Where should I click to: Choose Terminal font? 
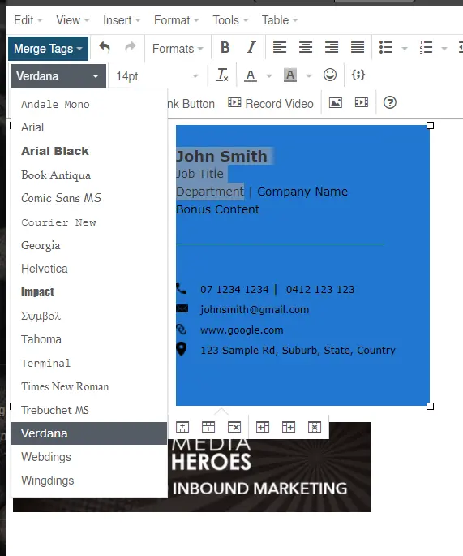[x=89, y=363]
